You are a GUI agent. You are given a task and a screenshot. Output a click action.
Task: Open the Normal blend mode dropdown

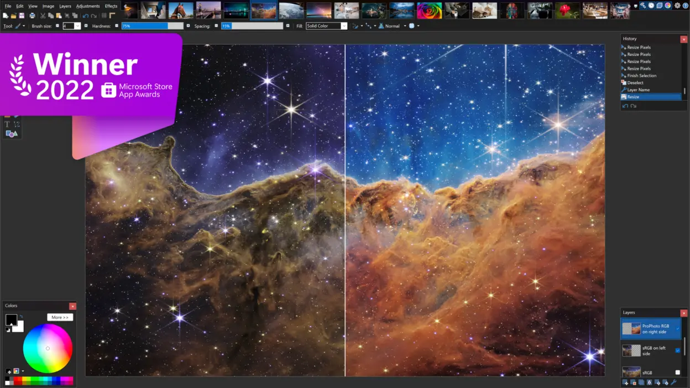point(393,26)
